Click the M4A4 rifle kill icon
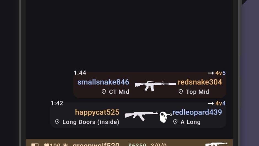The image size is (259, 146). [155, 86]
